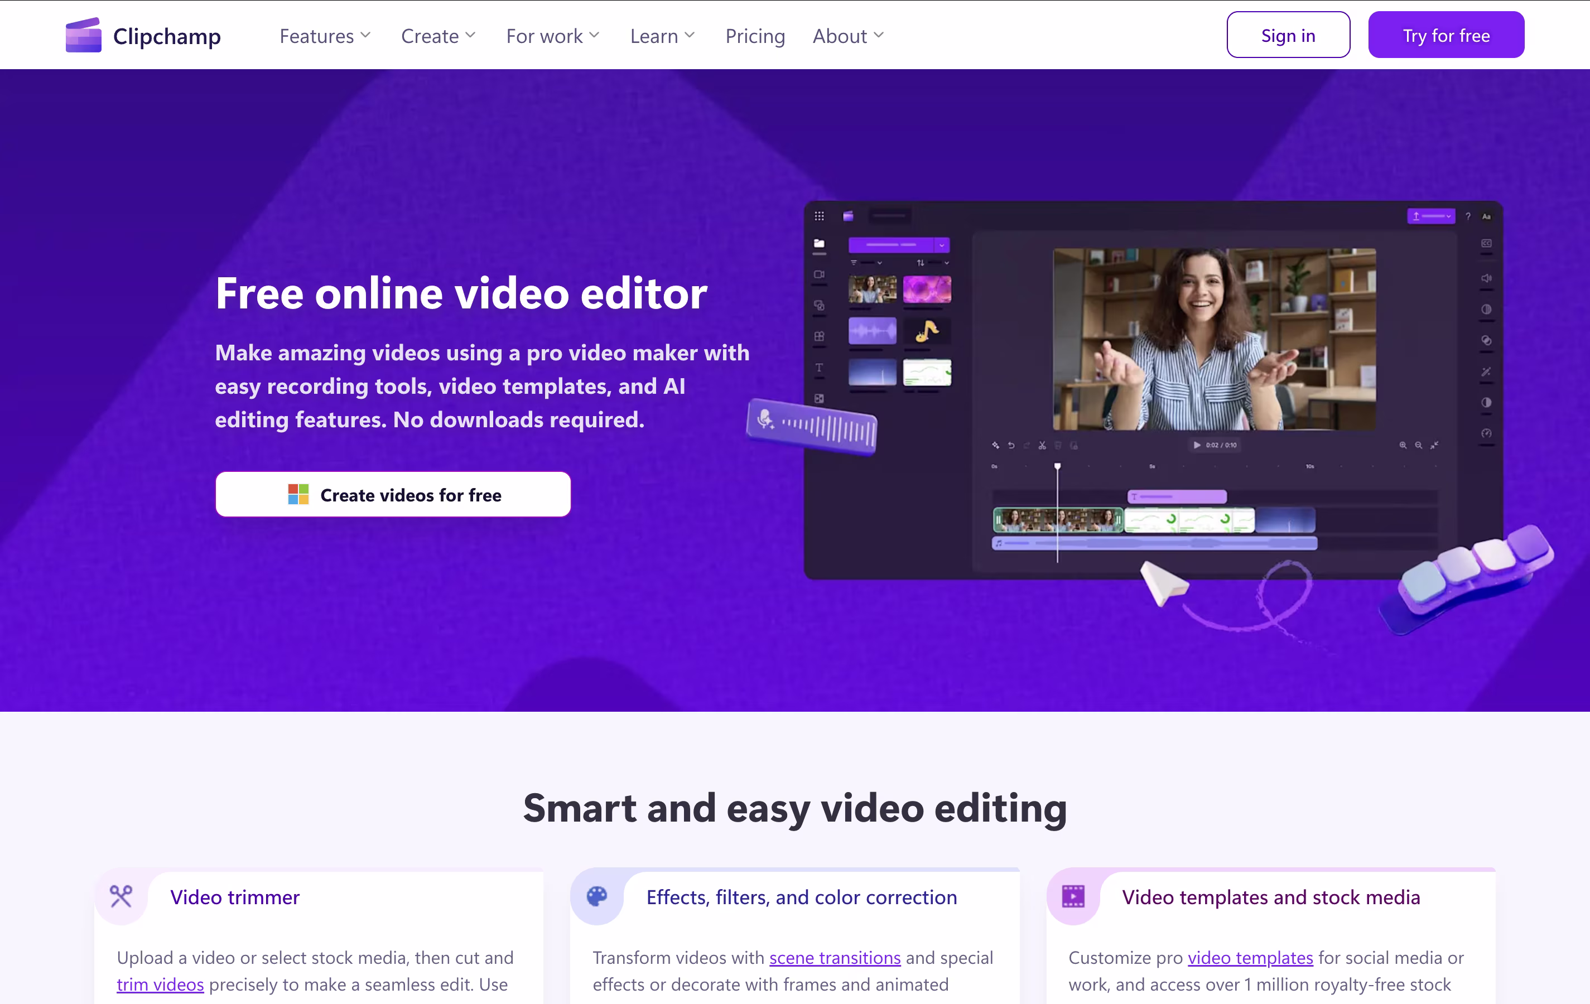
Task: Select the pink abstract media thumbnail
Action: (x=927, y=289)
